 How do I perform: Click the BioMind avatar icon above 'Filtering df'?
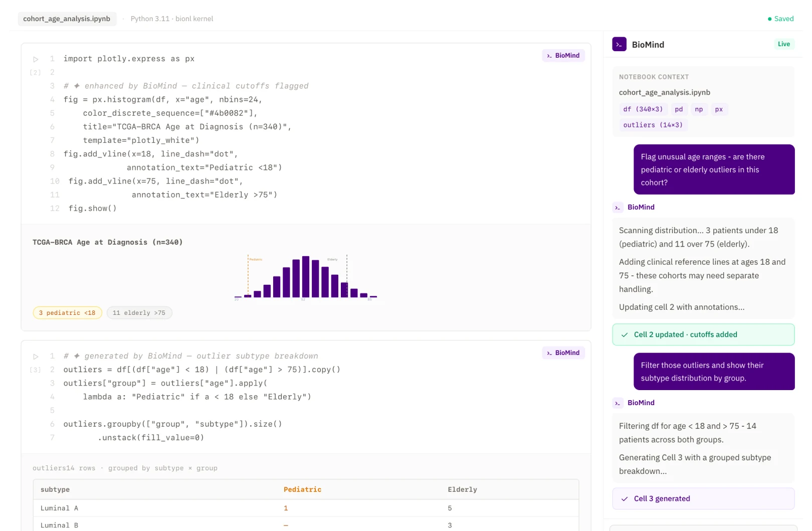pyautogui.click(x=618, y=403)
